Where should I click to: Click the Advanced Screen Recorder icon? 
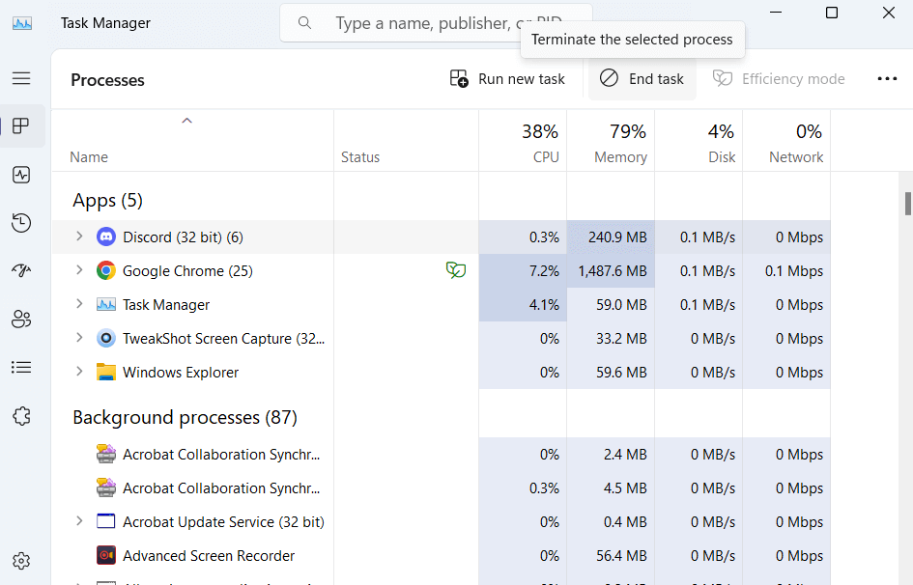(x=106, y=555)
